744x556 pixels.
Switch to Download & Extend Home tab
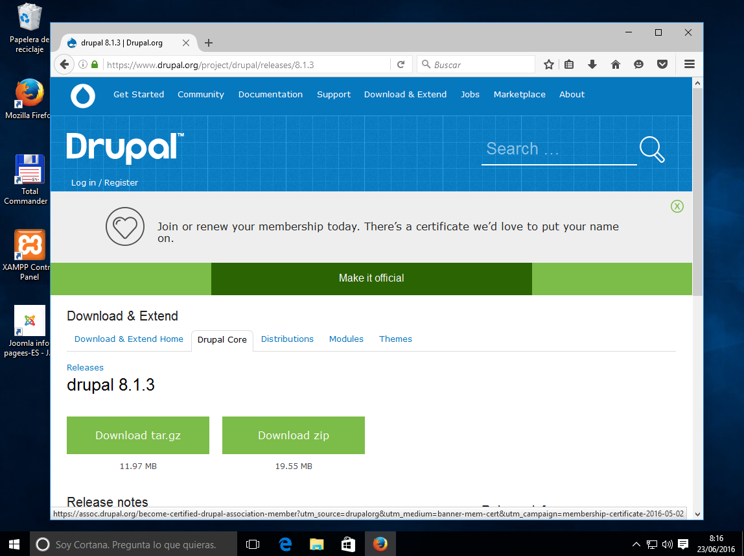point(128,339)
